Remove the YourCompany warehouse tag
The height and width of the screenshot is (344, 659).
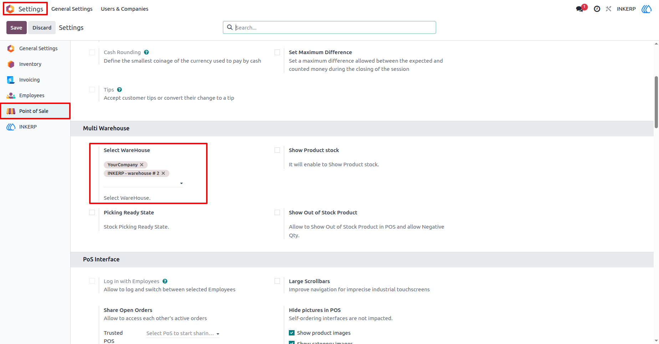coord(142,165)
